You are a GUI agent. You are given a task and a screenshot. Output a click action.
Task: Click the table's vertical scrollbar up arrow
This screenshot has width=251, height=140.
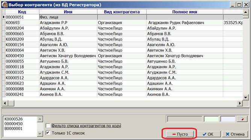click(x=246, y=12)
